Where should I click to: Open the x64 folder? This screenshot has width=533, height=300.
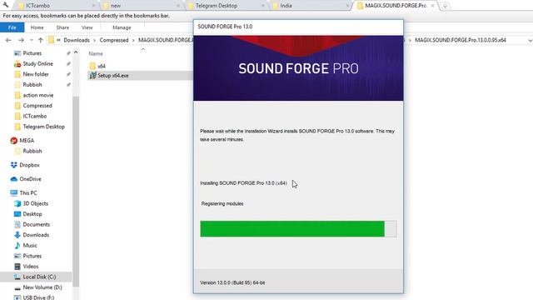pyautogui.click(x=97, y=66)
